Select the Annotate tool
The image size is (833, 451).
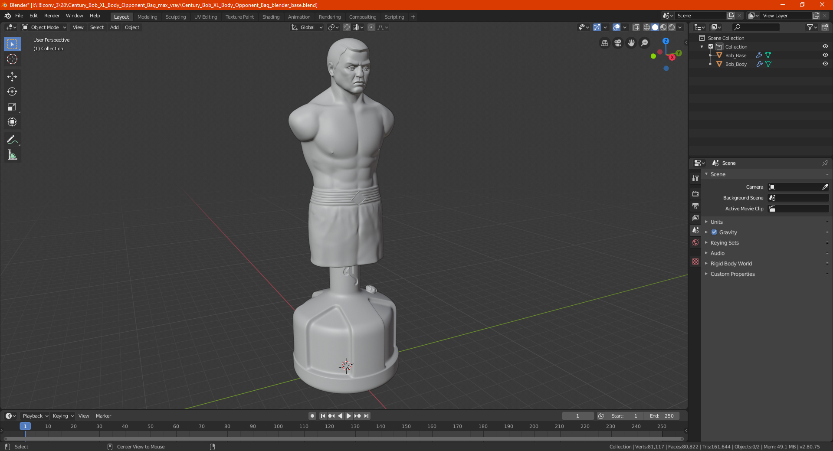(x=12, y=140)
